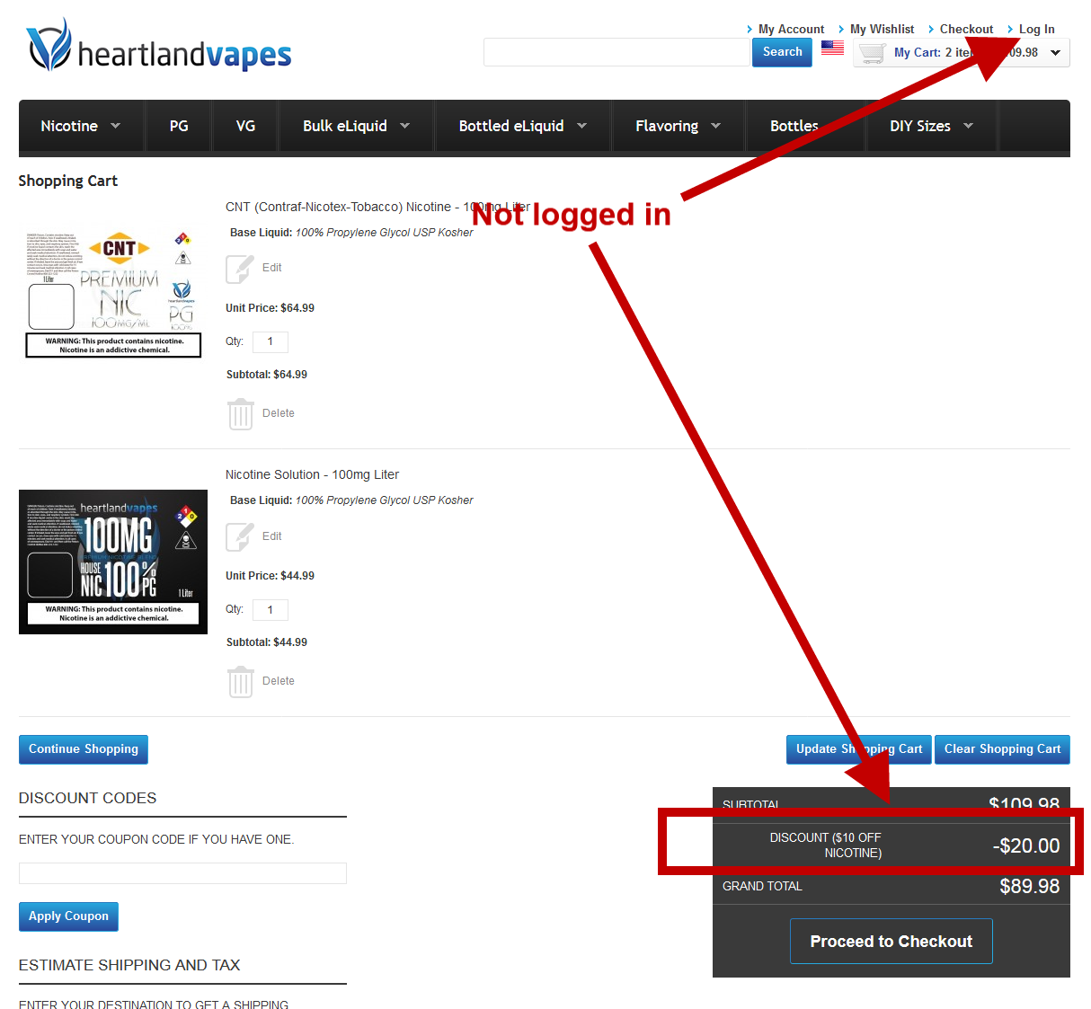Click the Edit pencil icon for Nicotine Solution

[240, 536]
